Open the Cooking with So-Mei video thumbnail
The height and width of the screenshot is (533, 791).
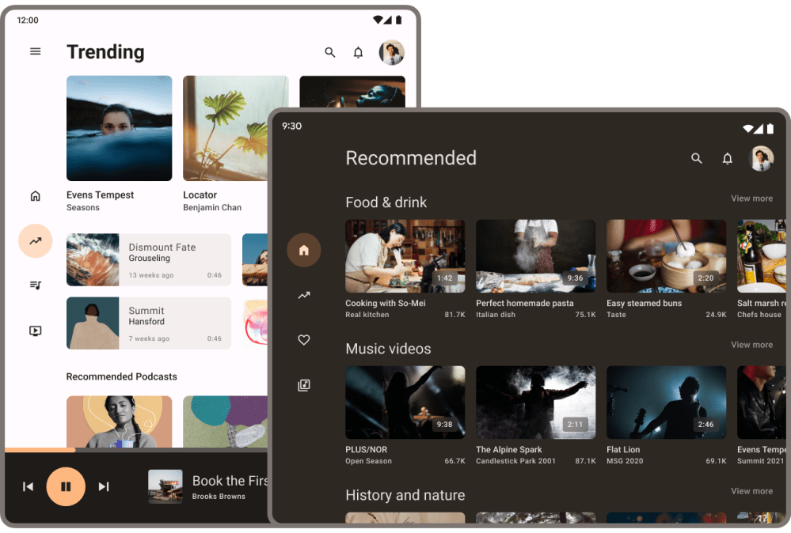click(405, 256)
